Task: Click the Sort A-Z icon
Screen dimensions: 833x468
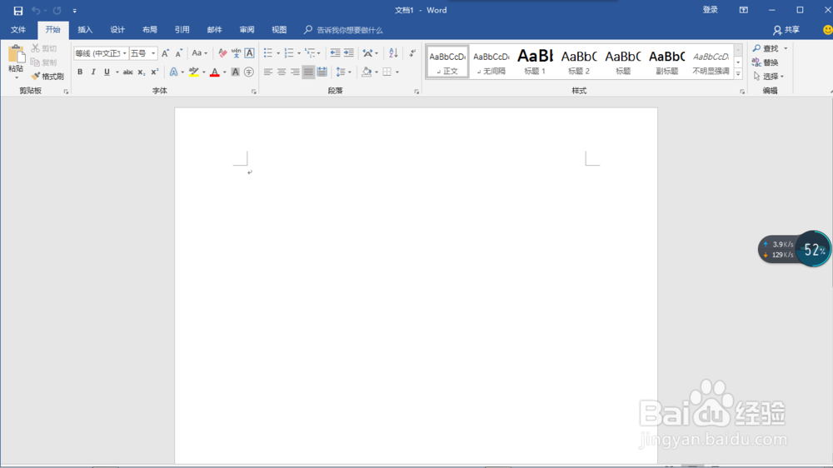Action: pos(393,52)
